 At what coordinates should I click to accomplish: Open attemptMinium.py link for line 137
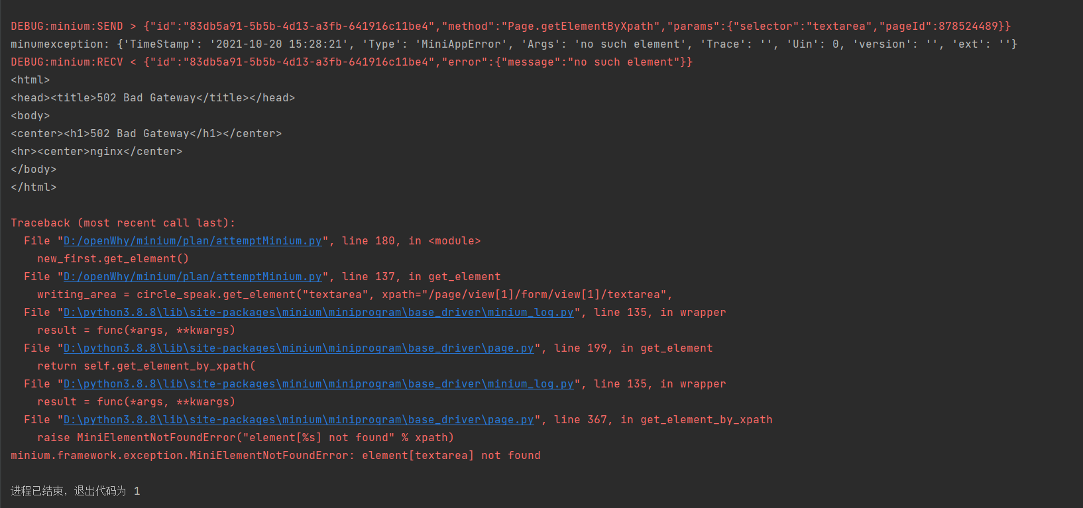192,277
